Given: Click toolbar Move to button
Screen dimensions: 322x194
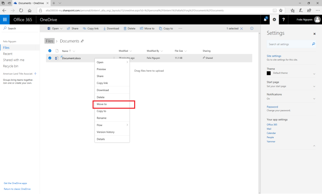Looking at the screenshot, I should (147, 28).
